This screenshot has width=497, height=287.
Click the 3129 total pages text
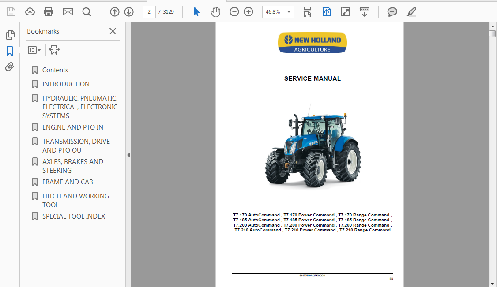[168, 12]
